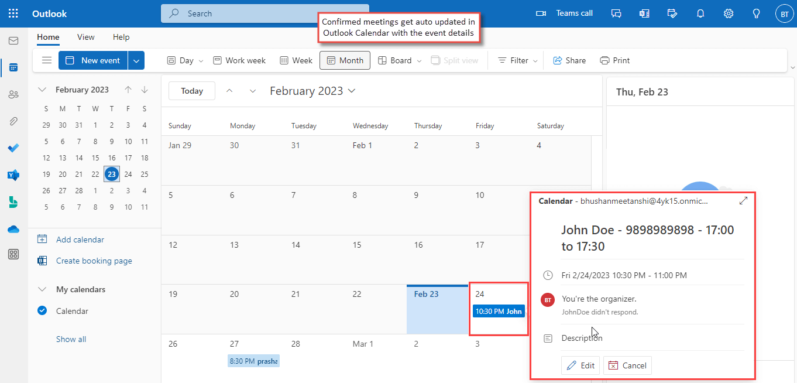Open the Yammer icon in sidebar
The image size is (797, 383).
13,175
